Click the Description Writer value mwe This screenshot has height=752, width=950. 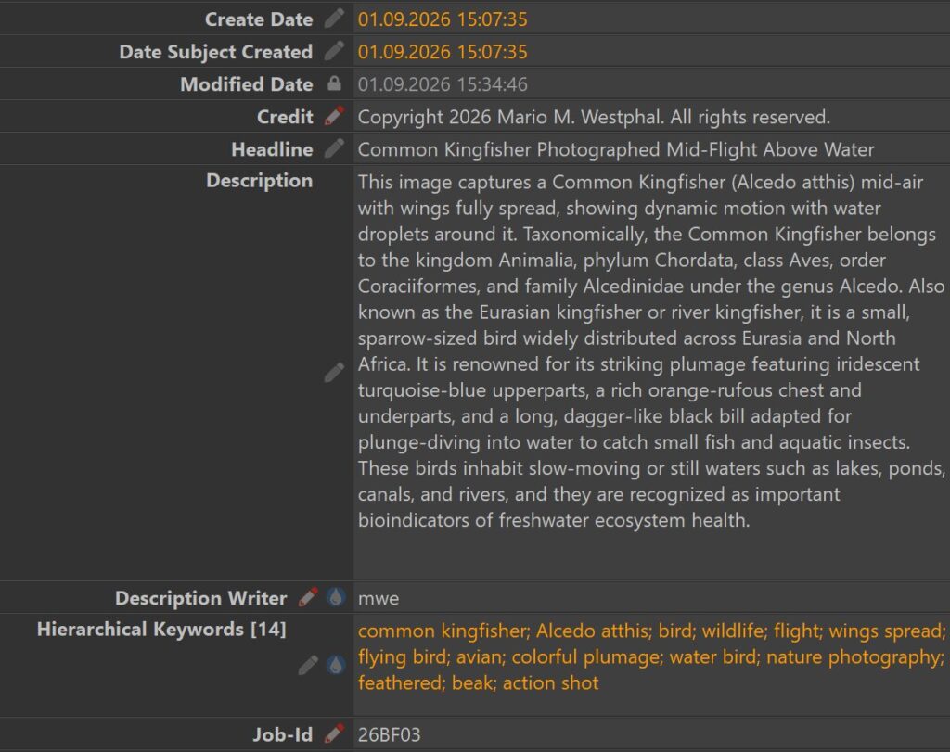pos(379,599)
